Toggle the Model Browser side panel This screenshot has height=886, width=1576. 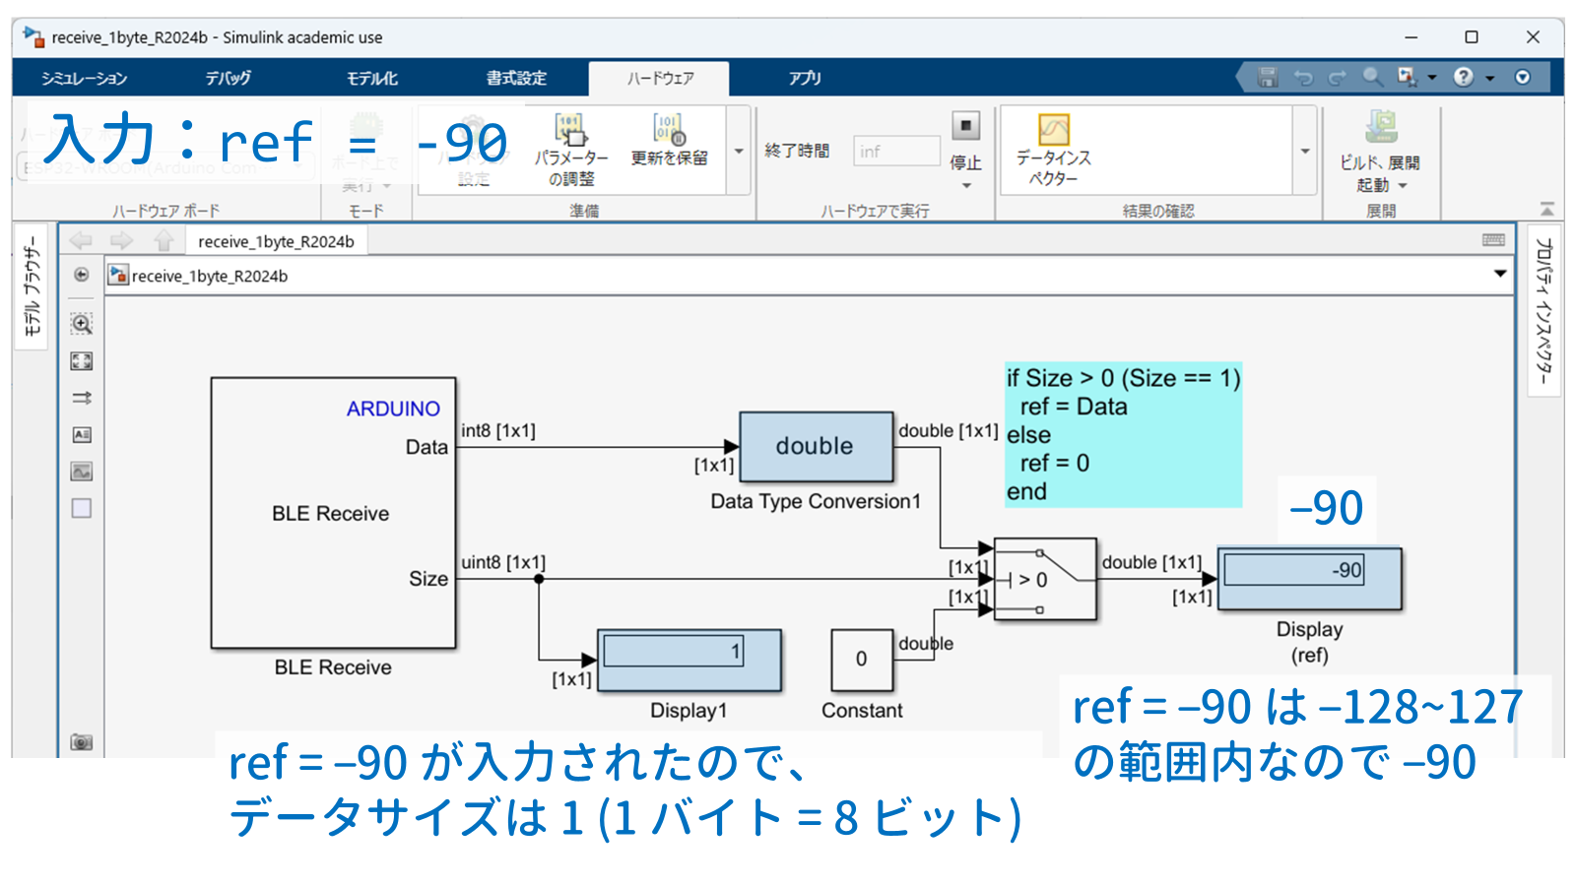(33, 286)
